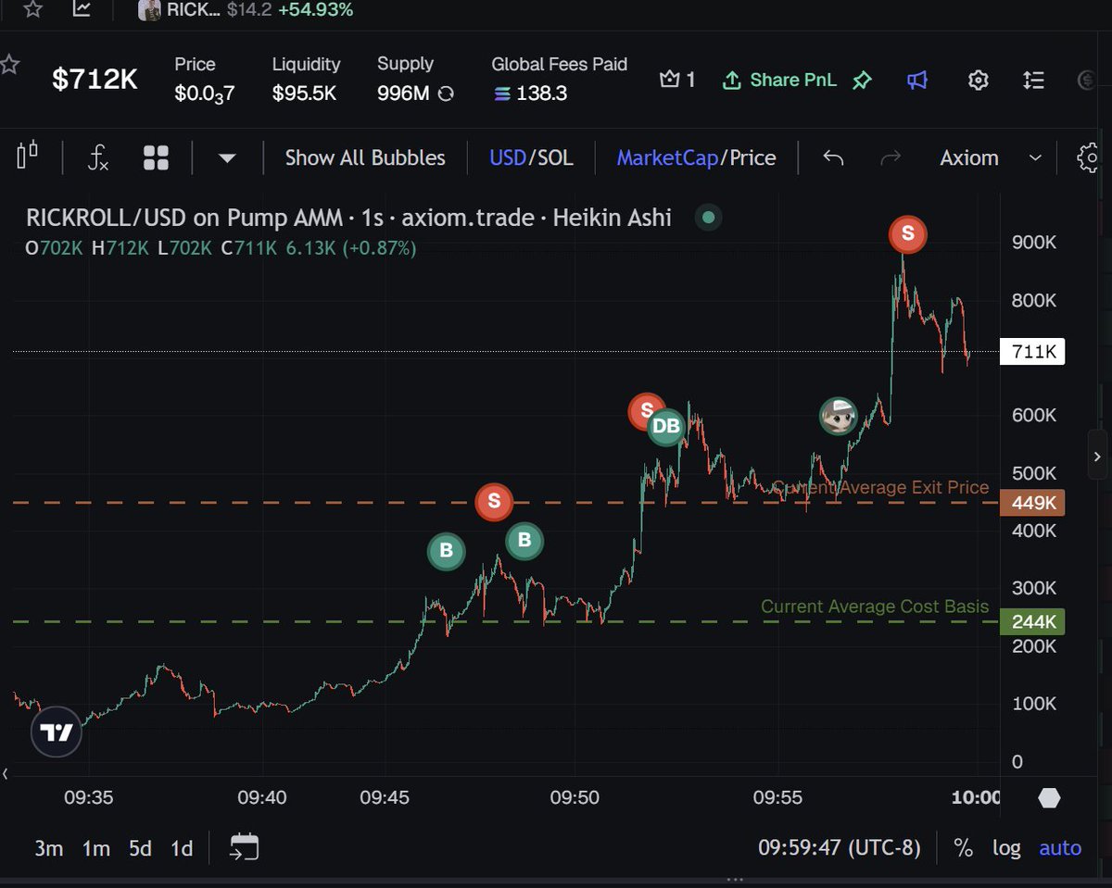Expand the dropdown arrow beside layout grid

[x=227, y=158]
